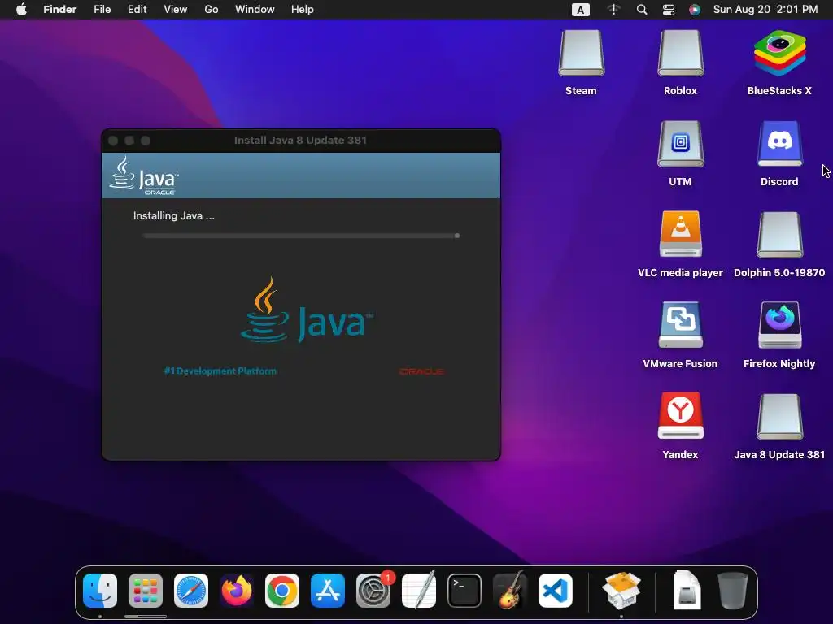Click the Install Java 8 Update 381 title
The height and width of the screenshot is (624, 833).
300,140
